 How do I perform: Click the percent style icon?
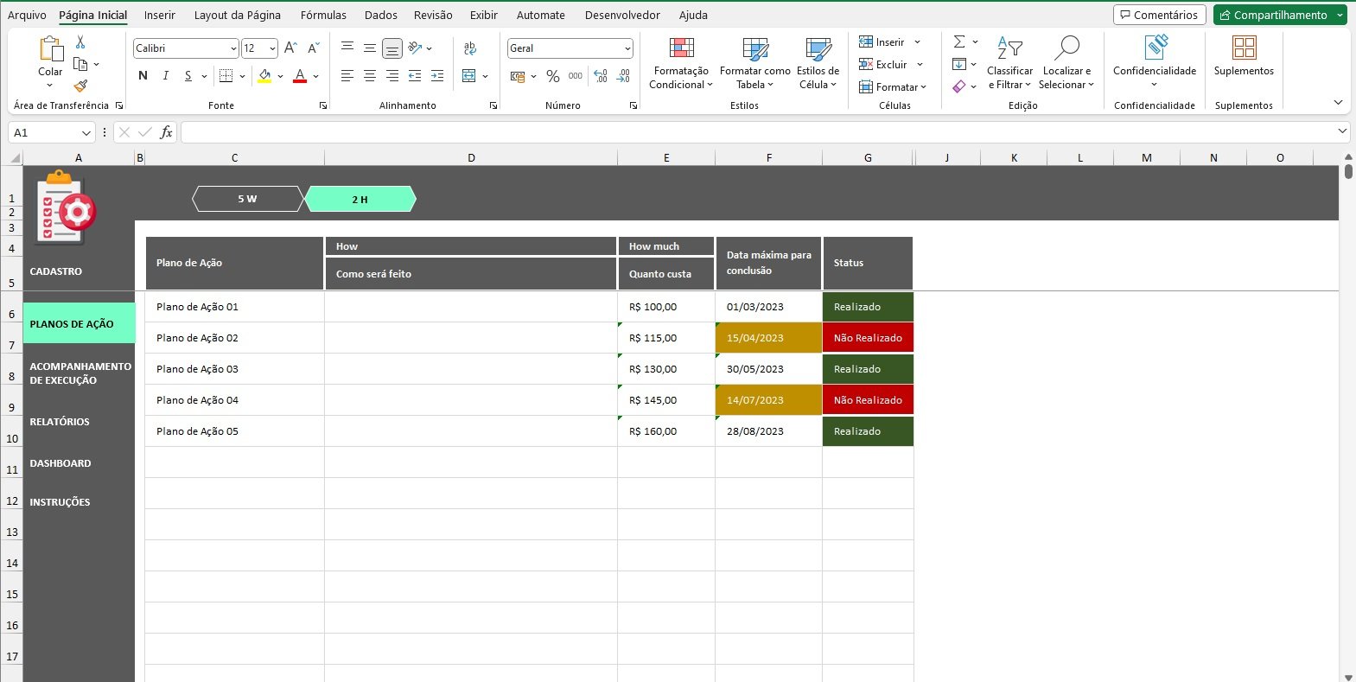tap(553, 76)
